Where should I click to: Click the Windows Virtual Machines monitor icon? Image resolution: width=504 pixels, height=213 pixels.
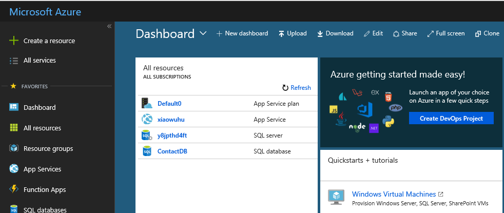click(336, 197)
